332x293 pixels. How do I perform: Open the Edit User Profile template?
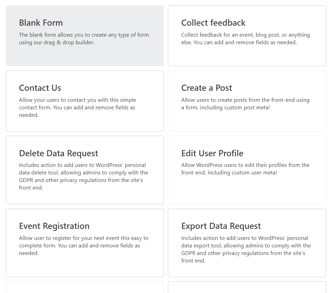click(247, 170)
